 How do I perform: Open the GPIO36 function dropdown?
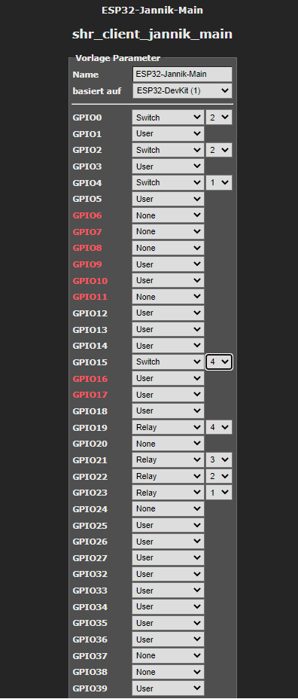coord(169,639)
